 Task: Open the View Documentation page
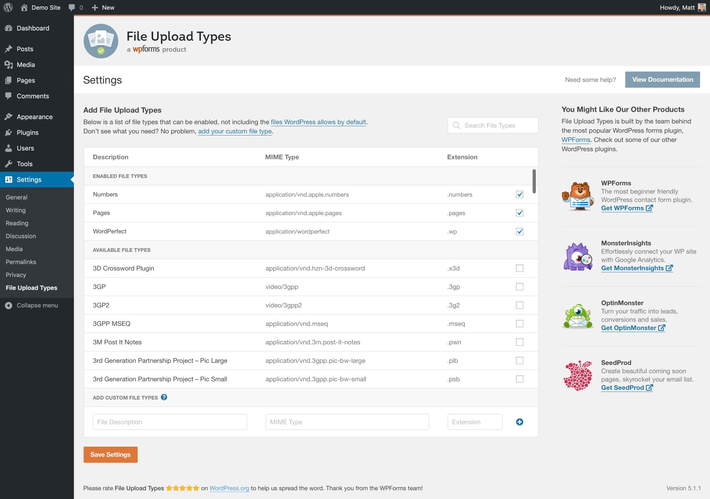[662, 80]
